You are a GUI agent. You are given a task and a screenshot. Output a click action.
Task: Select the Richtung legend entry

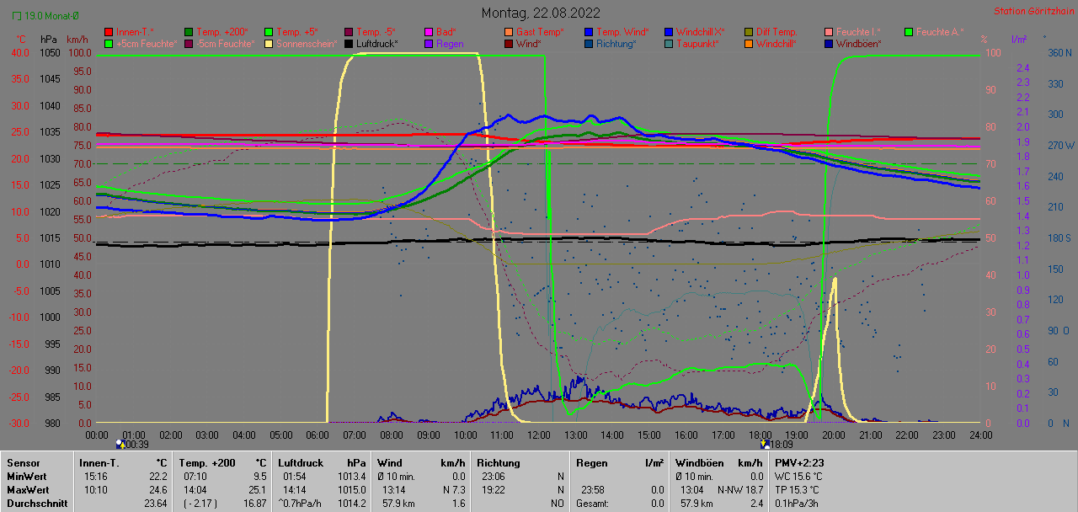[x=610, y=43]
